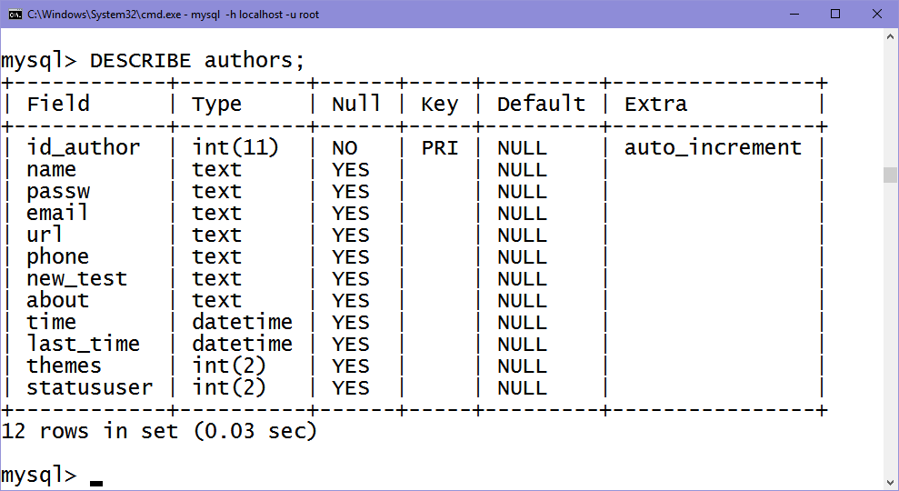Click the DESCRIBE authors command text
This screenshot has width=899, height=491.
pyautogui.click(x=197, y=60)
